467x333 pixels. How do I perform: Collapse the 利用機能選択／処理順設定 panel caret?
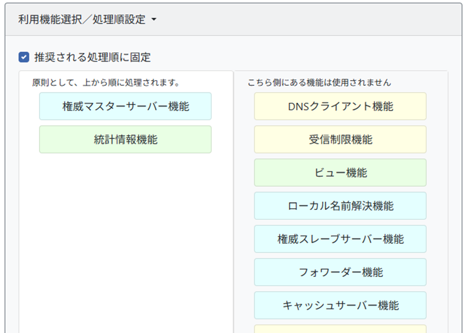pos(154,19)
